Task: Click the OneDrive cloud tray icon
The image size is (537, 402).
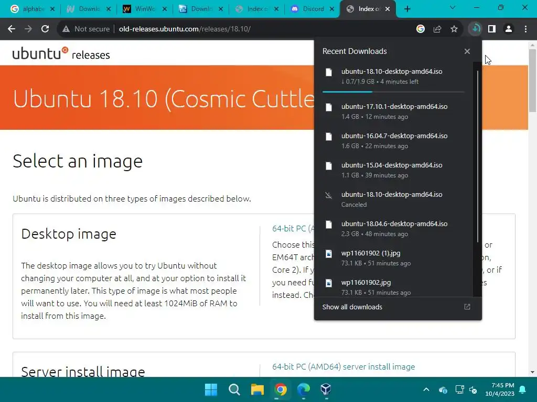Action: tap(443, 389)
